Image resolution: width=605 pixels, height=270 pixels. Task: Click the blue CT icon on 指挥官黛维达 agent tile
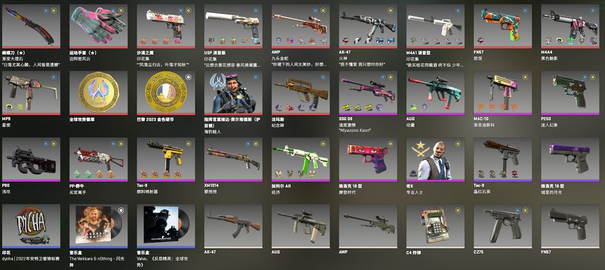[x=255, y=77]
